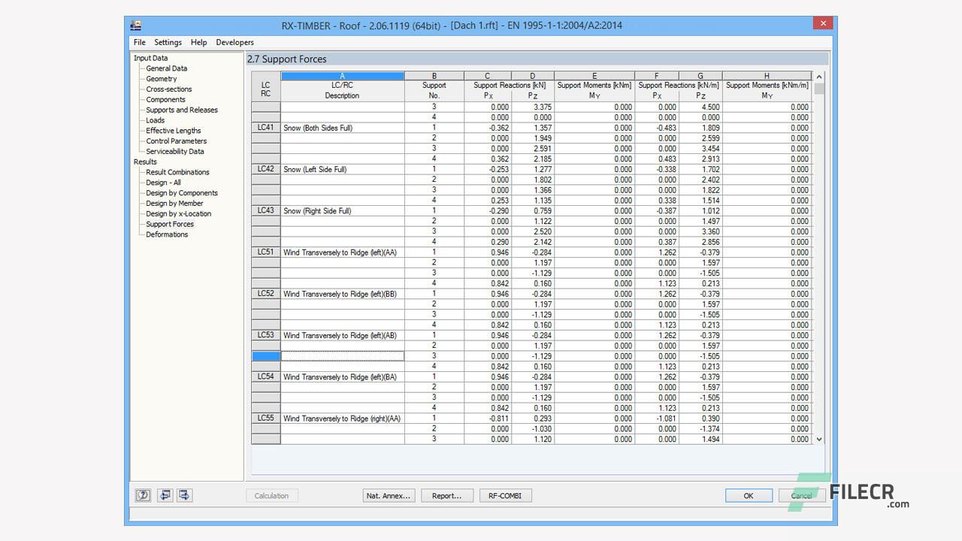Click the cell 'Snow (Both Sides Full)'
Viewport: 962px width, 541px height.
tap(343, 128)
